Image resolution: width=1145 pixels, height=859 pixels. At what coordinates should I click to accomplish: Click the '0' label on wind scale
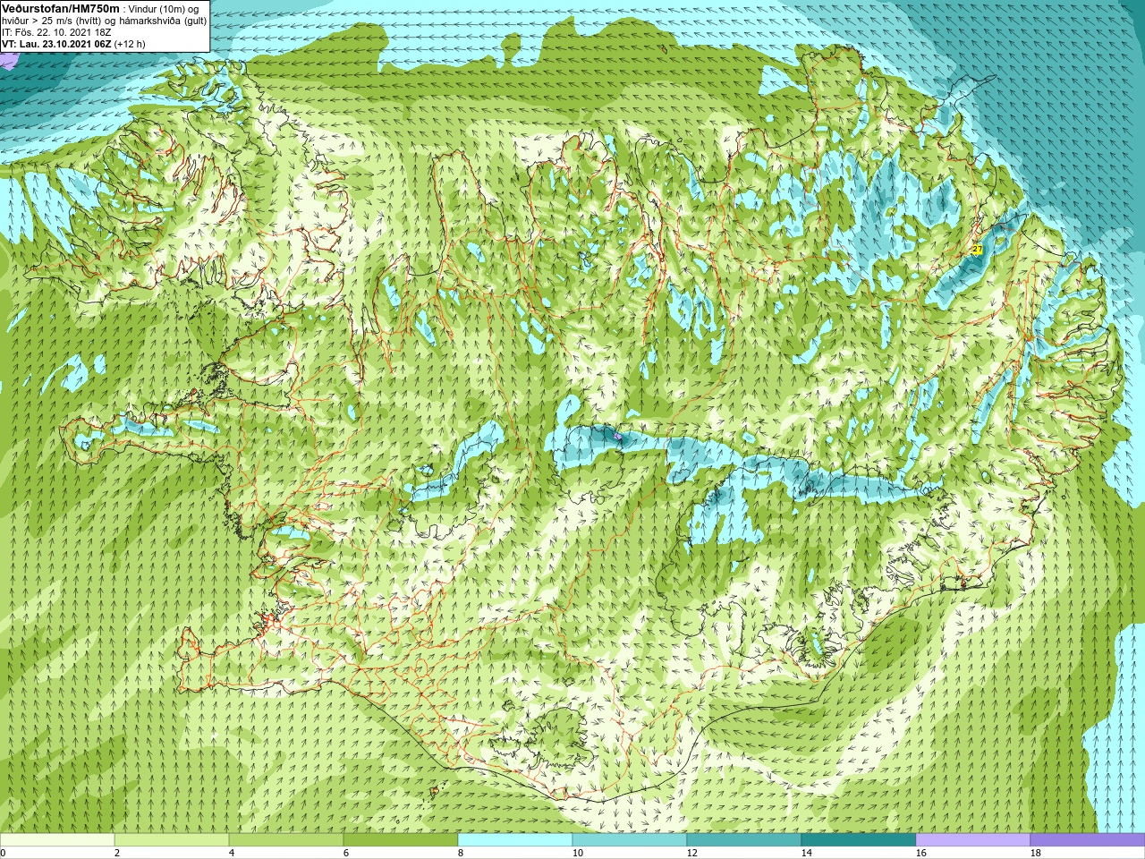[4, 853]
